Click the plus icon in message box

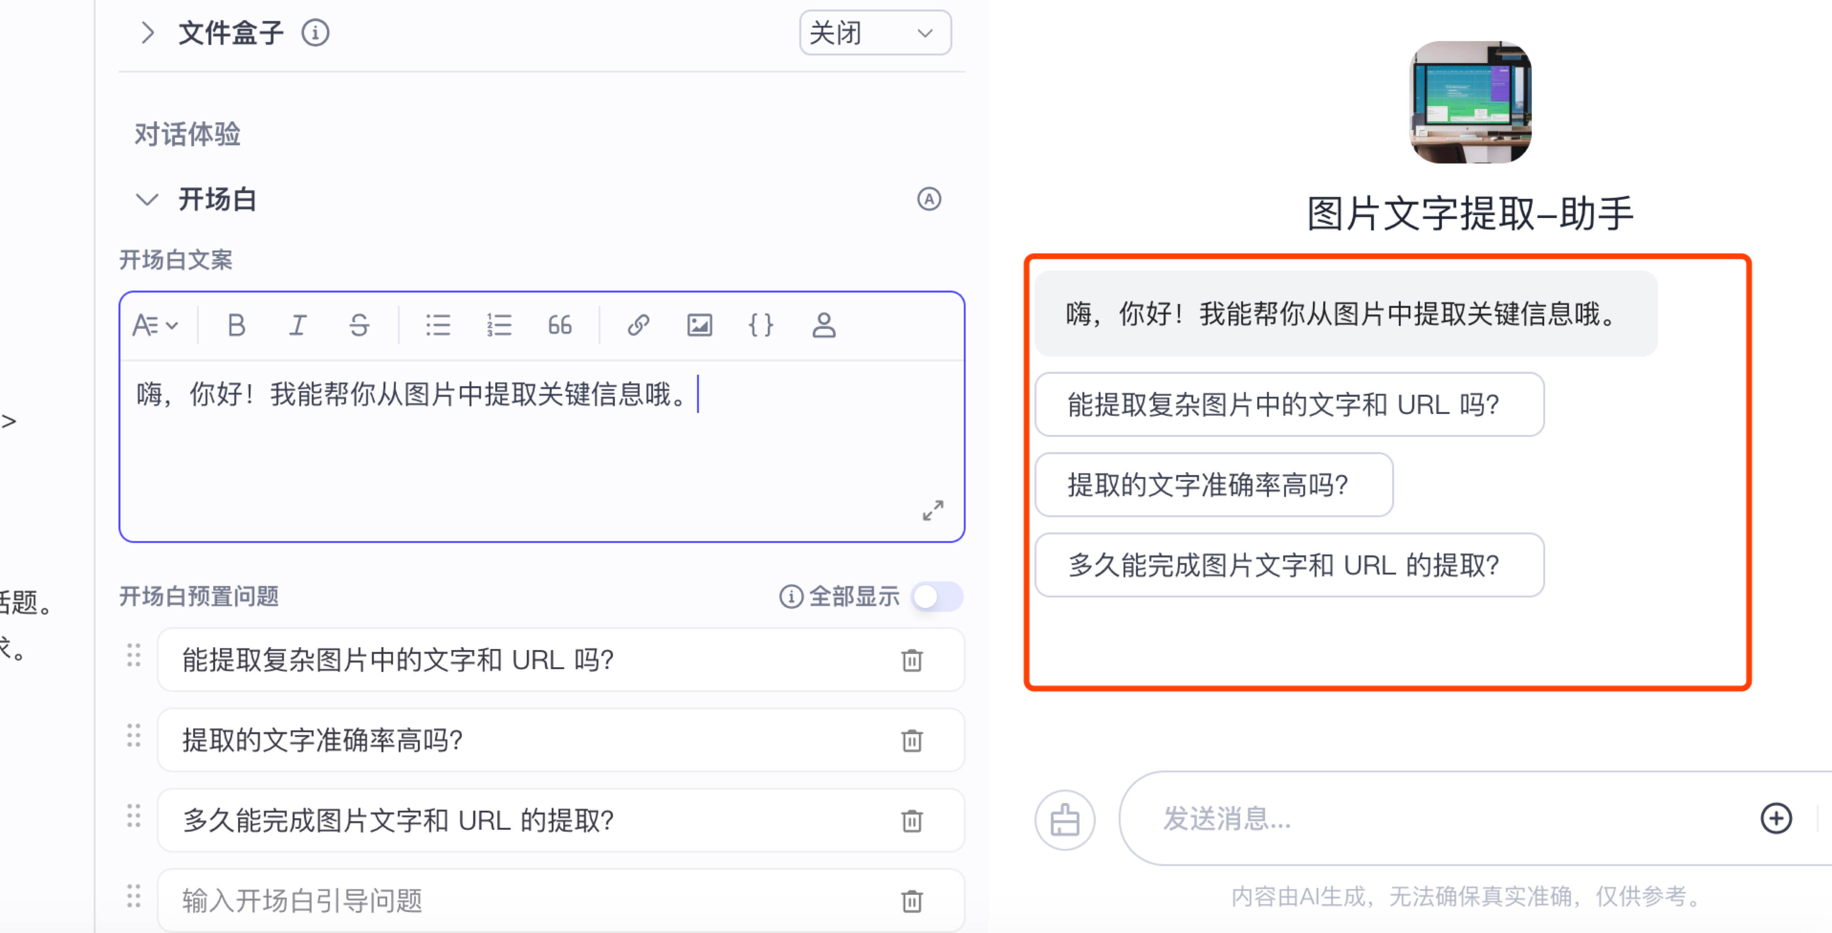pos(1775,818)
